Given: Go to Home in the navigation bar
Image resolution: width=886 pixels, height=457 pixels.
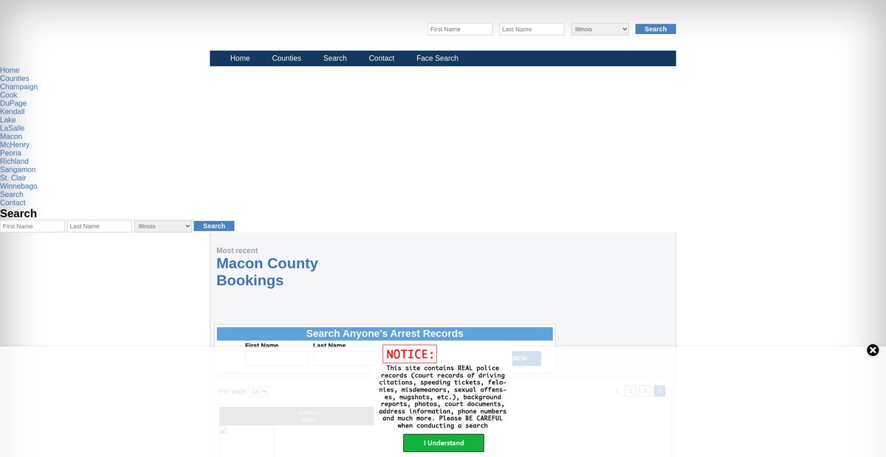Looking at the screenshot, I should 240,58.
